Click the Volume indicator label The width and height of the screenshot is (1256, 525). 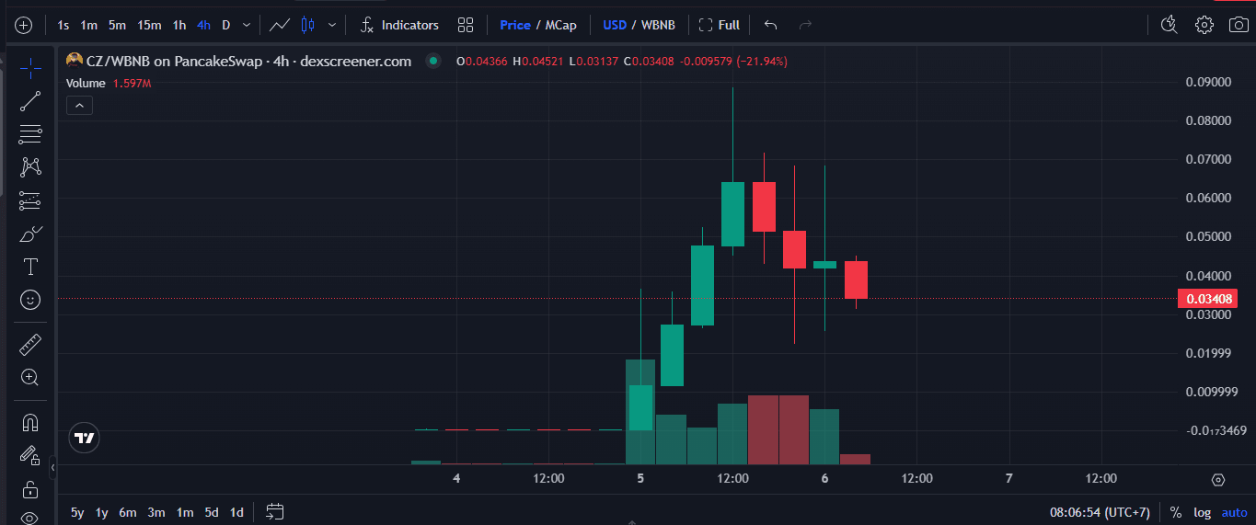[x=86, y=84]
